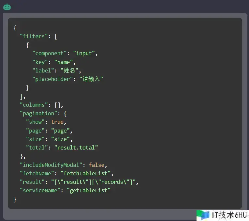The width and height of the screenshot is (249, 221).
Task: Click the "result.total" value
Action: pos(76,148)
